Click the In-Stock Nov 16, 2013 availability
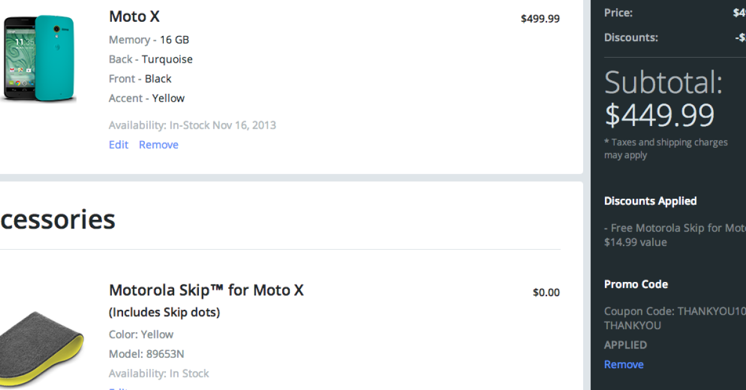Image resolution: width=746 pixels, height=390 pixels. (192, 125)
